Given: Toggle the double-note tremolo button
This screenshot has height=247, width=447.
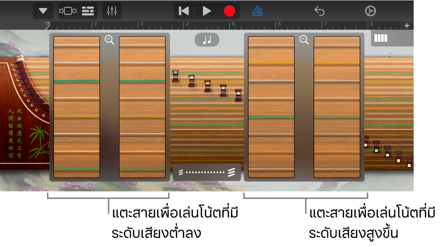Looking at the screenshot, I should click(207, 40).
